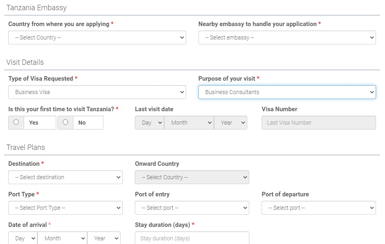
Task: Open Last visit date Day dropdown
Action: coord(150,123)
